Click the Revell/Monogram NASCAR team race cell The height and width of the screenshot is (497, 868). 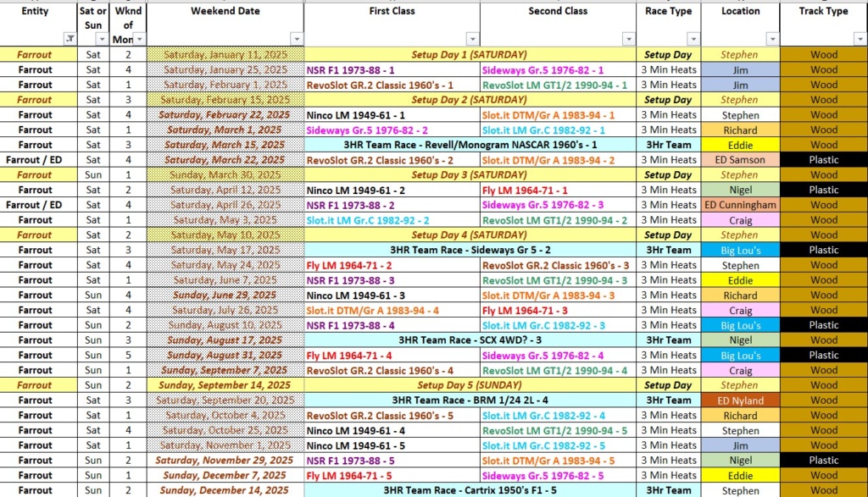[x=469, y=145]
